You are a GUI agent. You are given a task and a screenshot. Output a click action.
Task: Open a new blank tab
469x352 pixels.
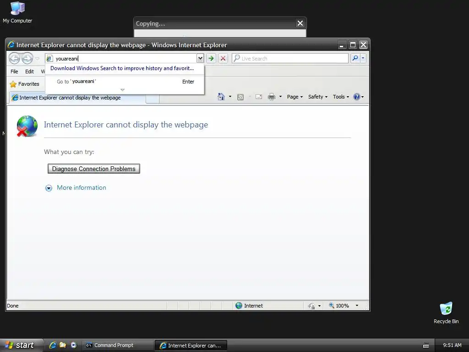(153, 98)
